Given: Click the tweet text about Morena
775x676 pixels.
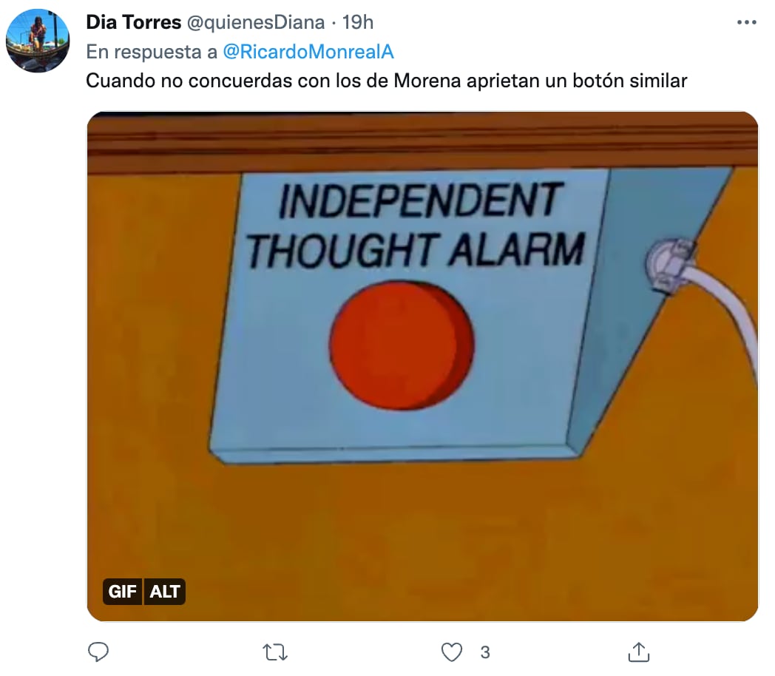Looking at the screenshot, I should [387, 81].
